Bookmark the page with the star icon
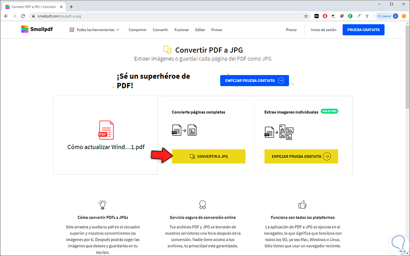This screenshot has width=410, height=256. (306, 16)
